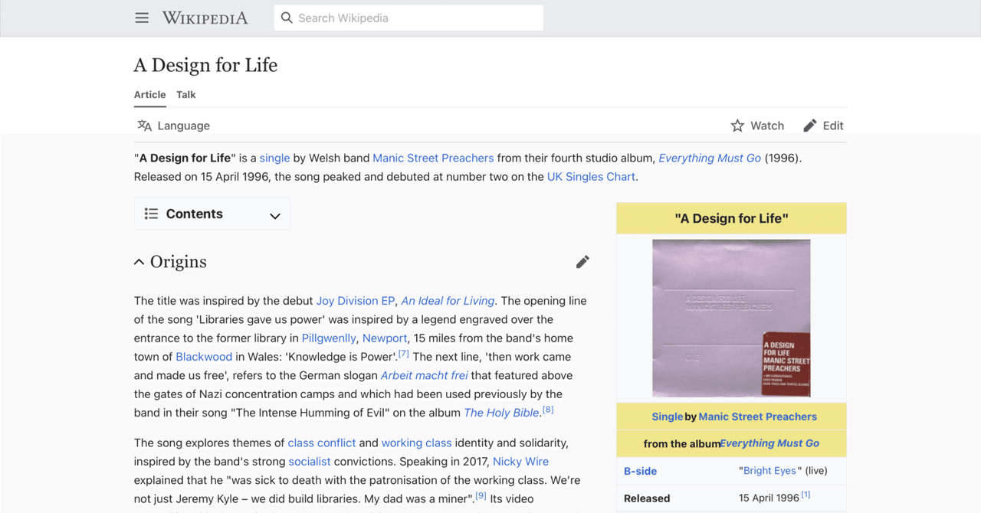This screenshot has height=513, width=981.
Task: Expand the Contents dropdown chevron
Action: [x=275, y=216]
